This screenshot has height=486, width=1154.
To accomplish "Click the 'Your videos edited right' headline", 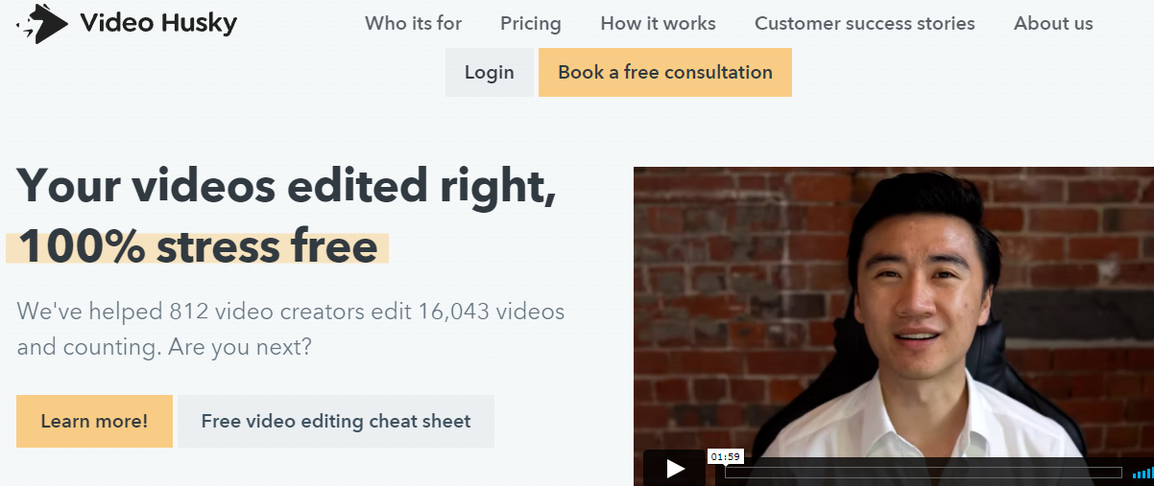I will (286, 186).
